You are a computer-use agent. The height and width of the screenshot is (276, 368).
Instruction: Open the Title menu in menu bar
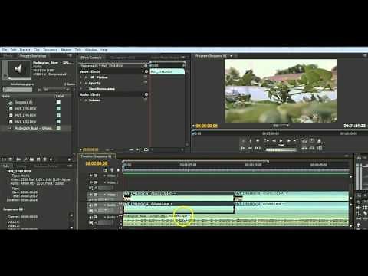pyautogui.click(x=78, y=50)
